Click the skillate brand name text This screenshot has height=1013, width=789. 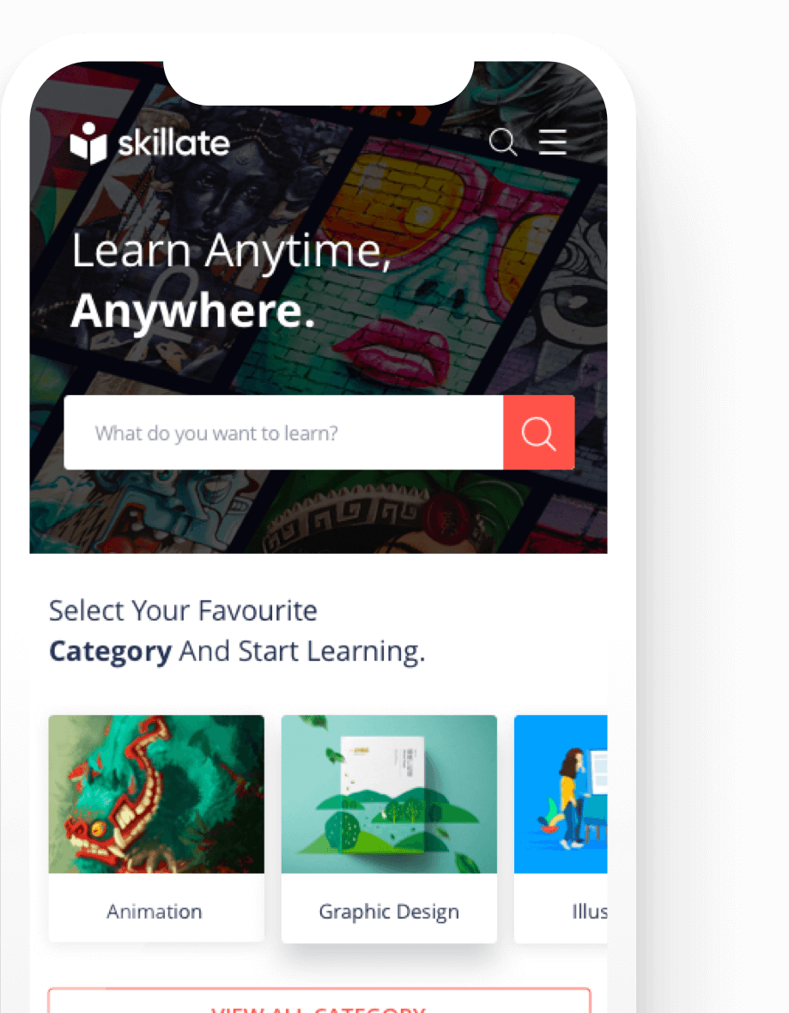click(173, 143)
